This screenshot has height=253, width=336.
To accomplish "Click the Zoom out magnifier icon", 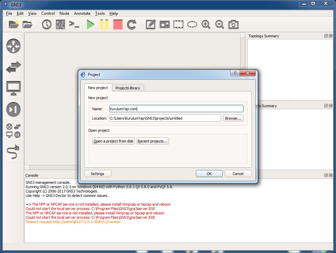I will pyautogui.click(x=219, y=25).
